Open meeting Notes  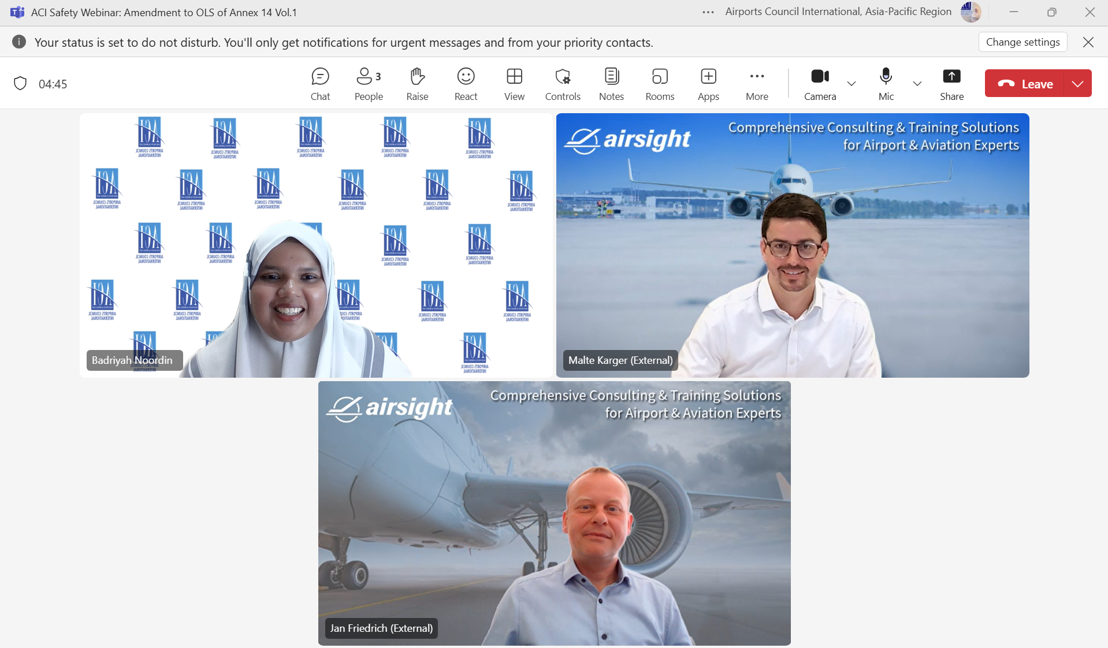(x=611, y=84)
